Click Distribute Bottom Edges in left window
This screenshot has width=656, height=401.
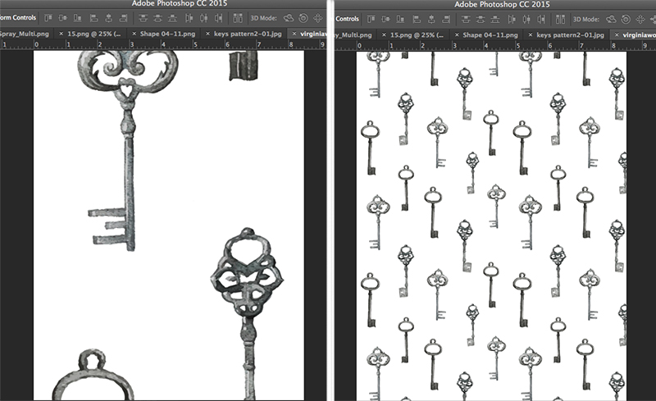pyautogui.click(x=172, y=18)
